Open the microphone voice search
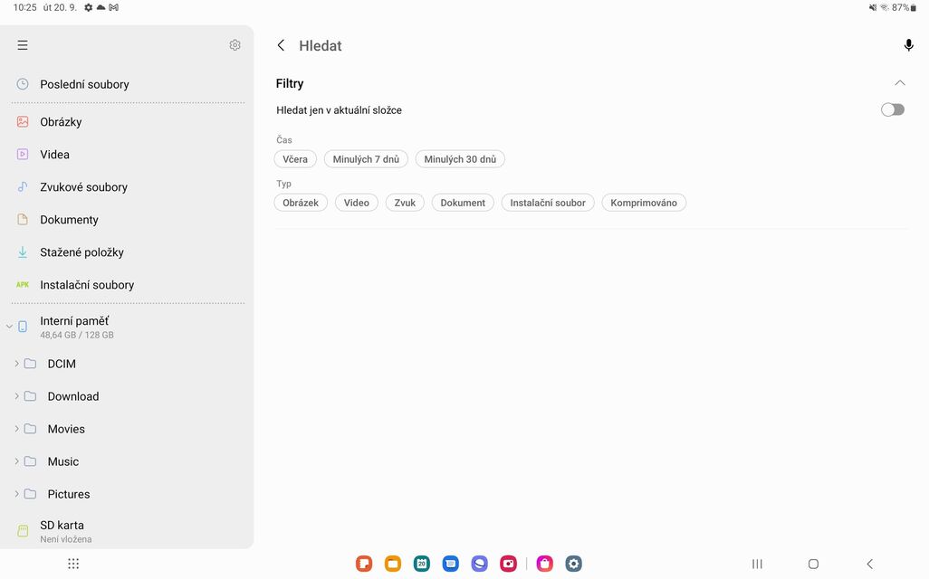The height and width of the screenshot is (579, 929). click(908, 44)
